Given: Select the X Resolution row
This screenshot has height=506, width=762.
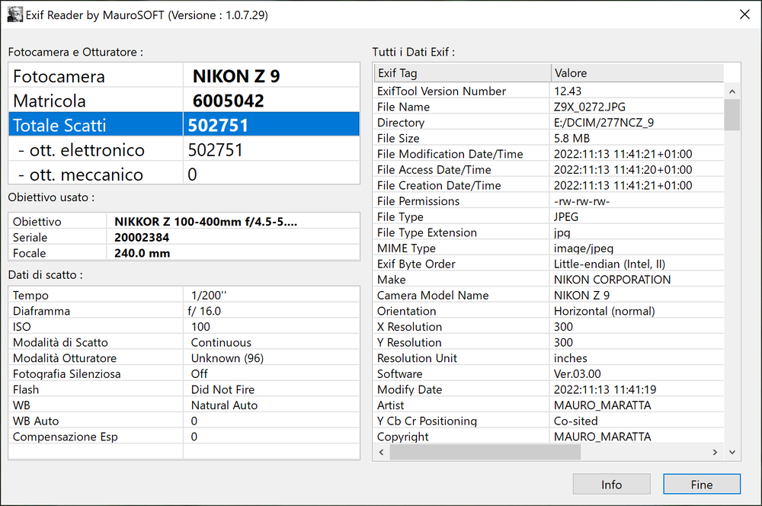Looking at the screenshot, I should point(549,326).
